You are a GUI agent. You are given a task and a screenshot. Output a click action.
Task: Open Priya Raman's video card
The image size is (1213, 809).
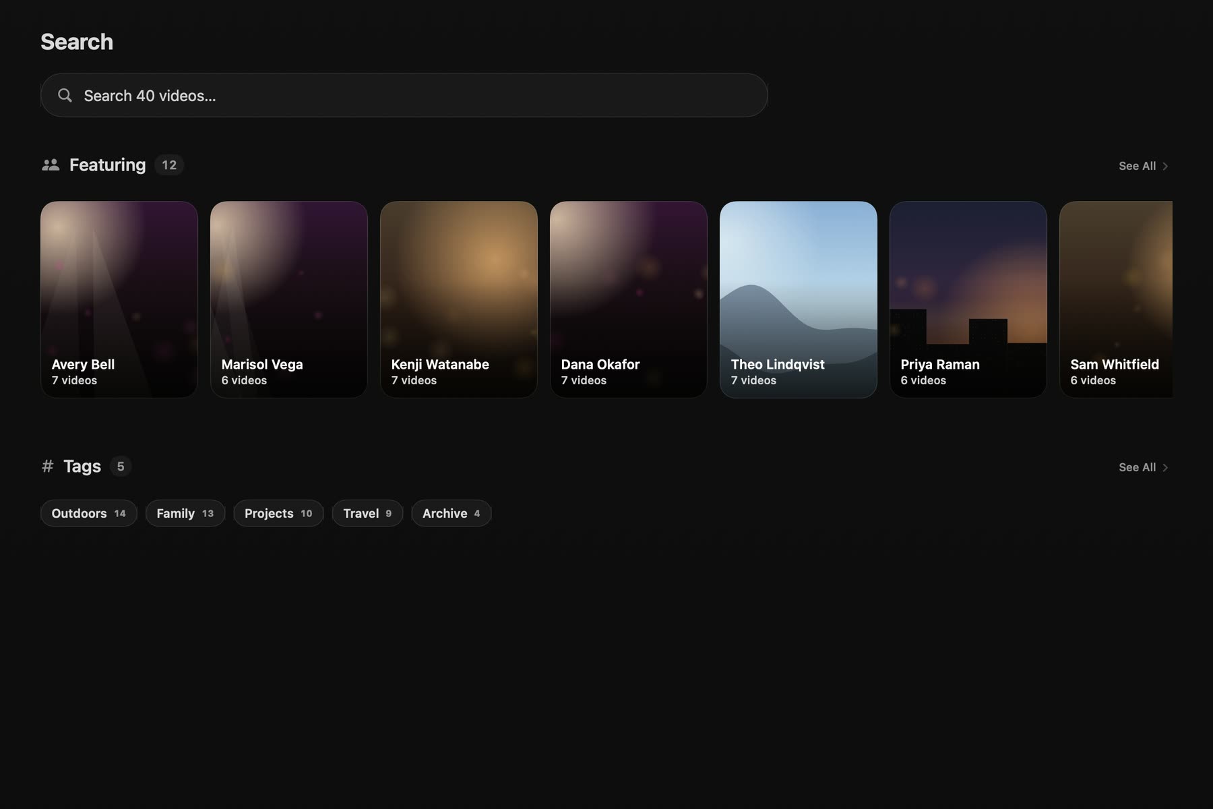(968, 299)
